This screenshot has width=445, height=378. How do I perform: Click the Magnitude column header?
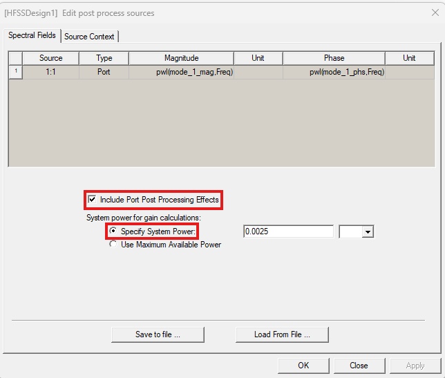181,58
